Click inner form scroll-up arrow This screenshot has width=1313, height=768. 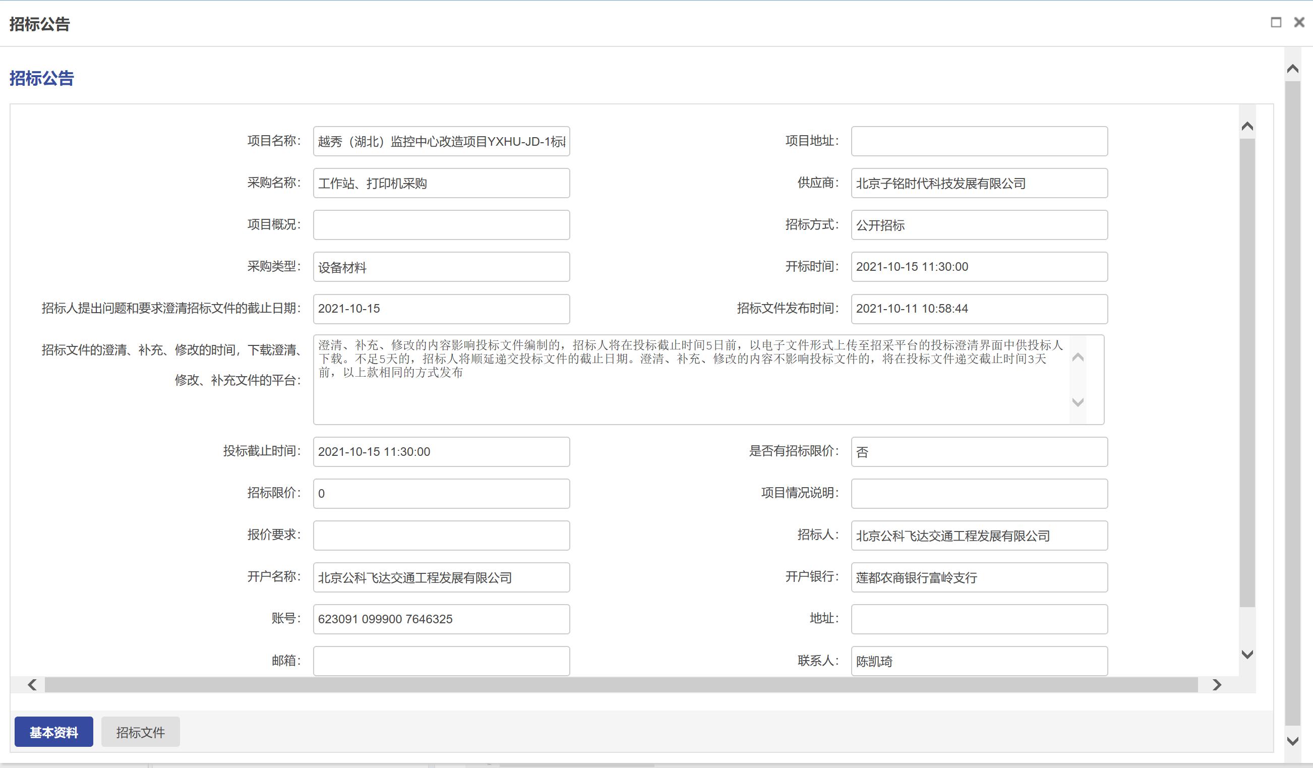[x=1247, y=127]
